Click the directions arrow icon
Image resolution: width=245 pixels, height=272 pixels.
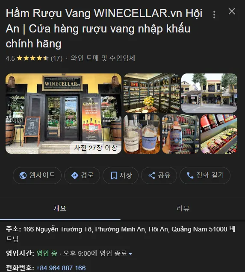[x=75, y=175]
